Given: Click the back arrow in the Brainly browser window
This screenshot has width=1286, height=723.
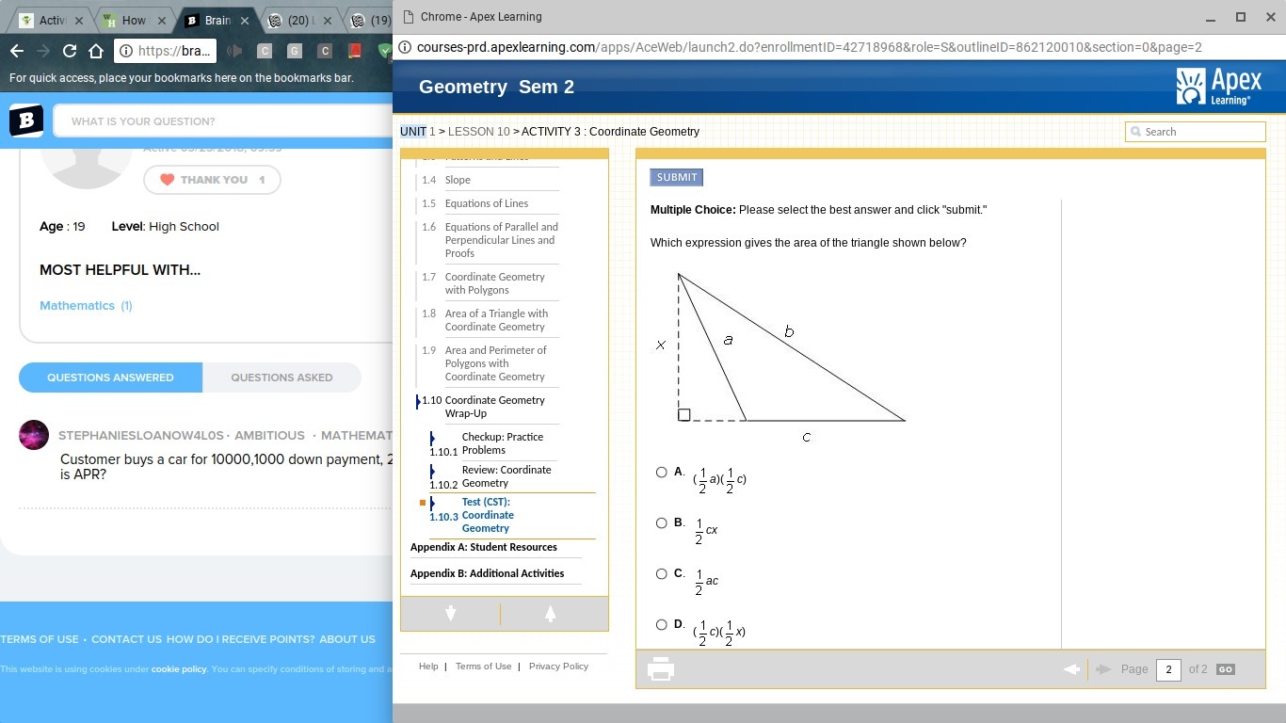Looking at the screenshot, I should (x=16, y=51).
